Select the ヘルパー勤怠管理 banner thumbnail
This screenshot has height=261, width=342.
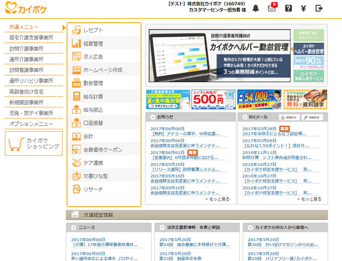tap(308, 48)
